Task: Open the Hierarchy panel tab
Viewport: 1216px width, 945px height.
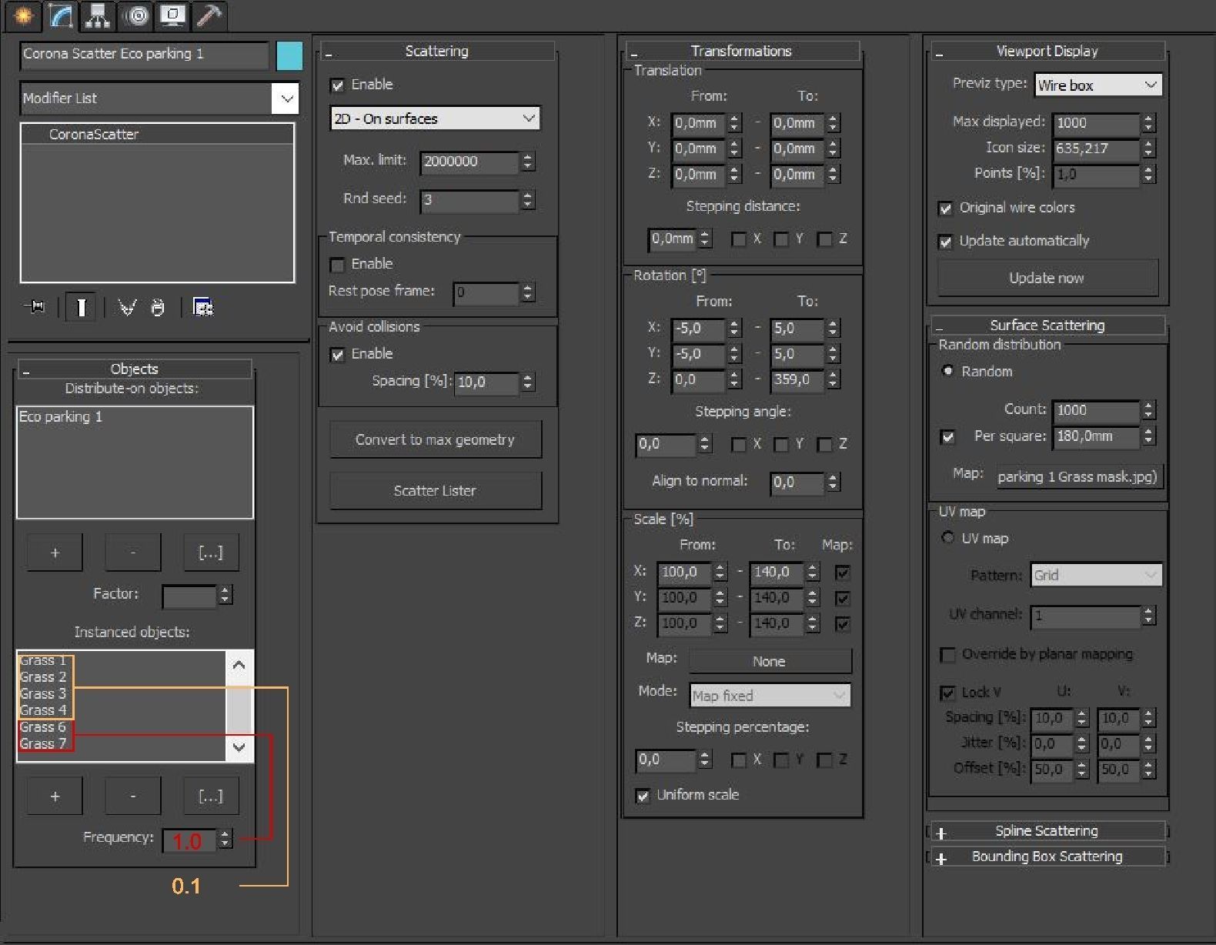Action: coord(98,15)
